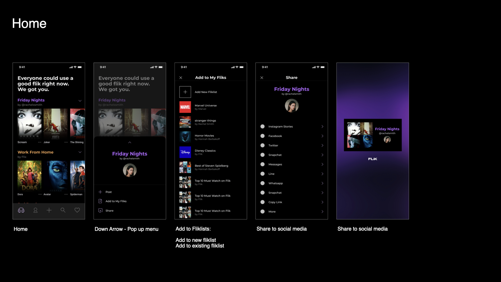Tap the Avatar movie poster thumbnail
The height and width of the screenshot is (282, 501).
(x=56, y=176)
